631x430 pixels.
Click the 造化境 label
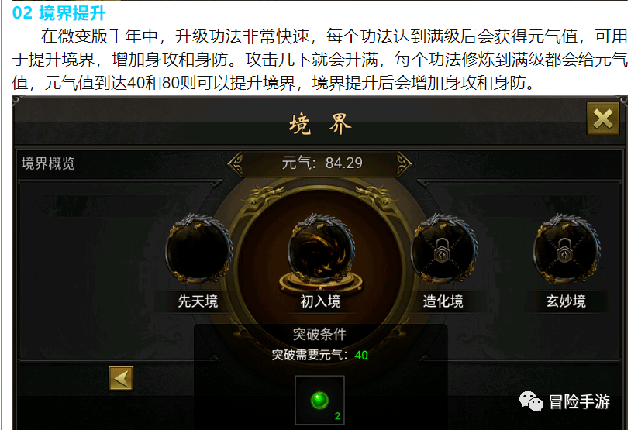coord(443,301)
